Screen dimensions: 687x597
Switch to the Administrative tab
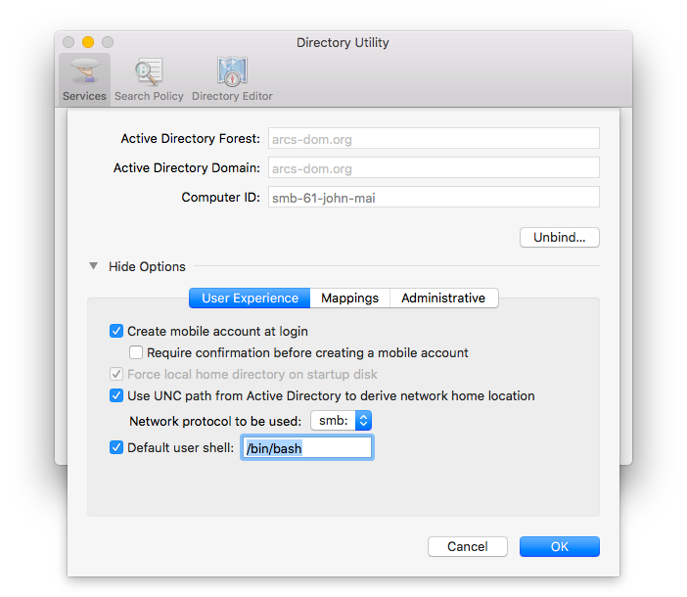click(443, 298)
